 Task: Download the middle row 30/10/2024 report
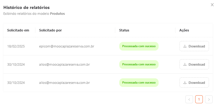pyautogui.click(x=194, y=64)
